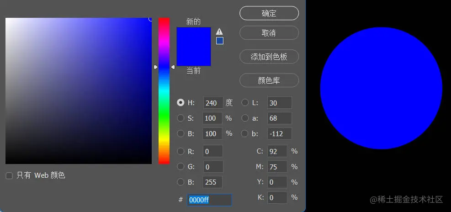Click the right hue slider arrow handle

pyautogui.click(x=173, y=67)
